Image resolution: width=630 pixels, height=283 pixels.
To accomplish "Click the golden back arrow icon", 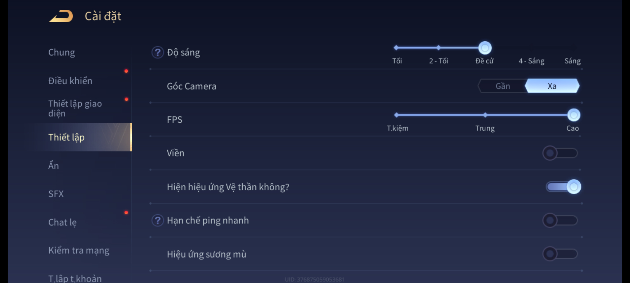I will [61, 16].
